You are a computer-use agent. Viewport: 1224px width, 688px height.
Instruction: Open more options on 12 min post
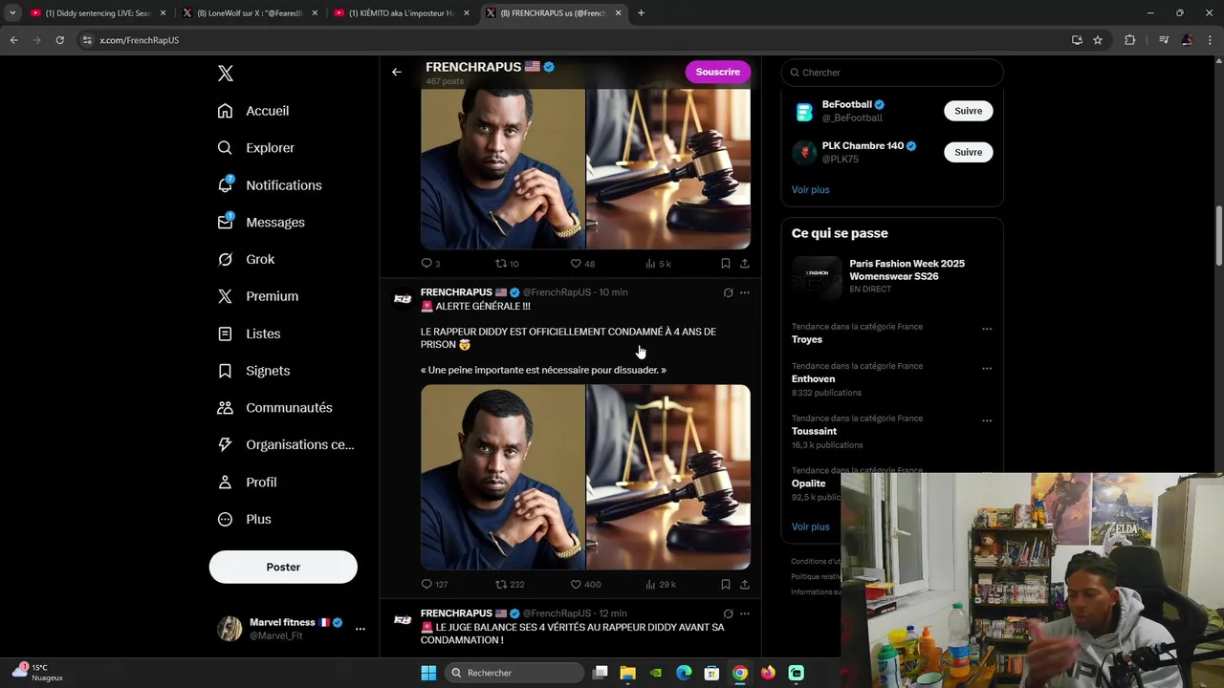(x=745, y=614)
